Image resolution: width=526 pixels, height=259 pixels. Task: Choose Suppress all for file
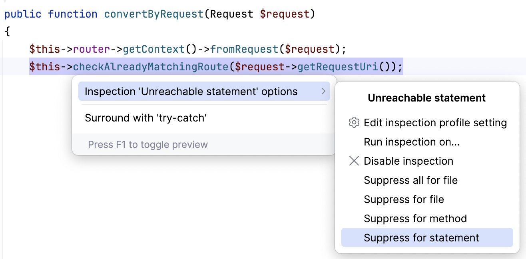point(410,180)
